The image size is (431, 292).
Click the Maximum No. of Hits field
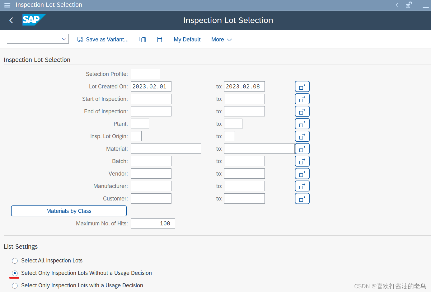[x=152, y=223]
